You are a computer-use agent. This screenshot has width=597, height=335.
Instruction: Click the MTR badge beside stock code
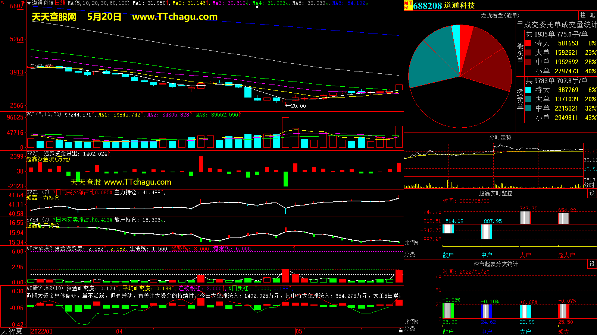tap(408, 5)
